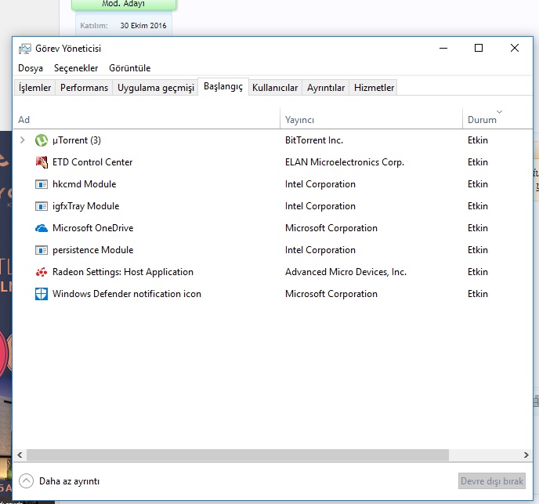This screenshot has width=539, height=504.
Task: Click the Radeon Settings icon
Action: pyautogui.click(x=42, y=272)
